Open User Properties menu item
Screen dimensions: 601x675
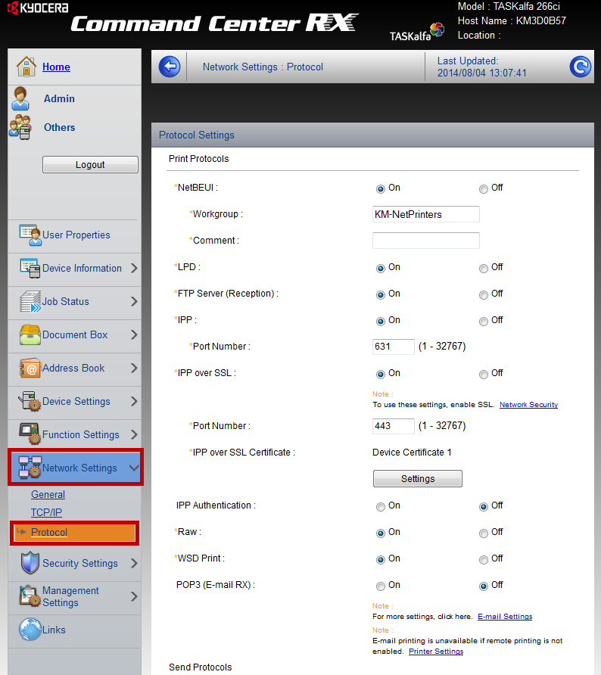point(76,235)
